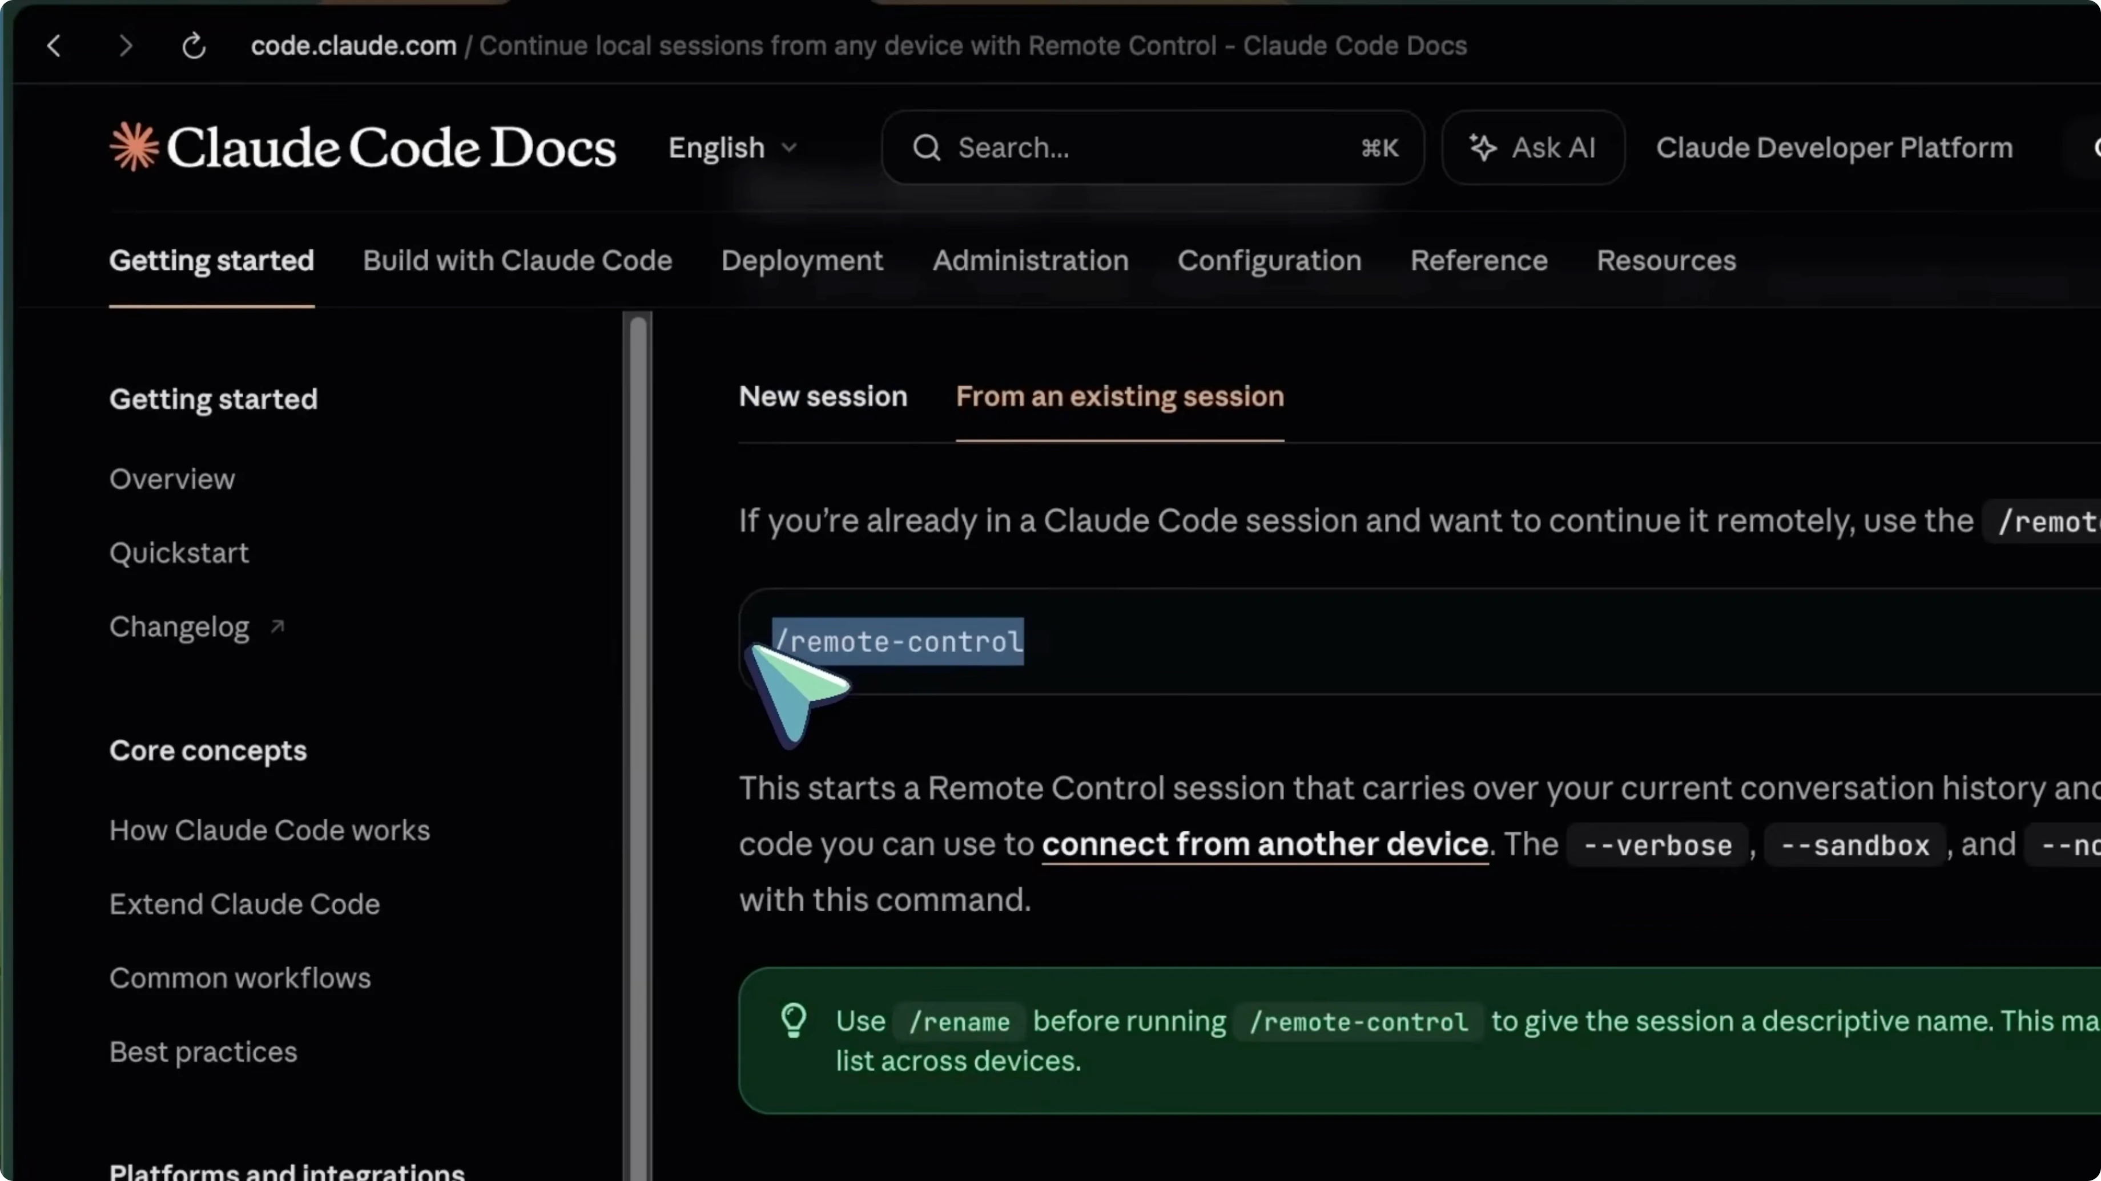Open the Quickstart sidebar page
Viewport: 2101px width, 1181px height.
(x=179, y=553)
